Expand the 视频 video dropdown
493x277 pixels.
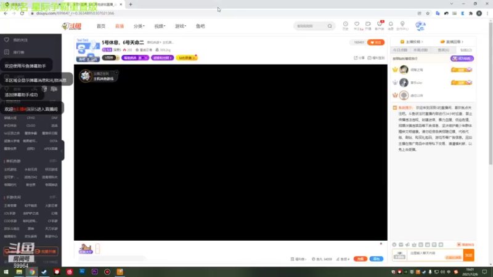pos(160,26)
